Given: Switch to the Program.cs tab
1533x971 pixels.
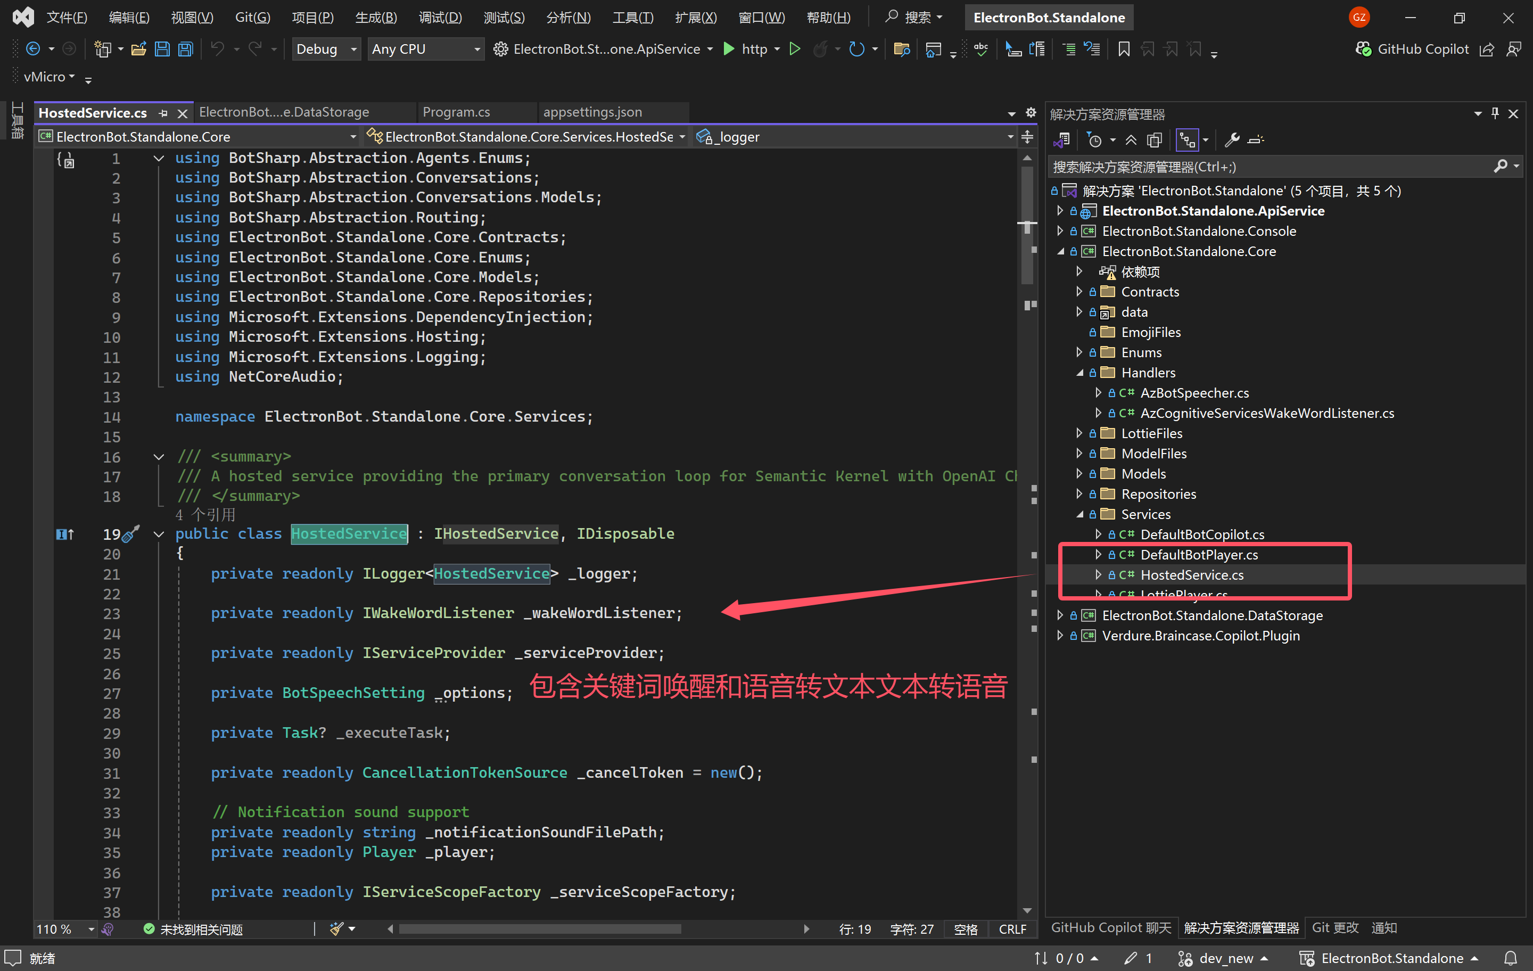Looking at the screenshot, I should click(456, 112).
